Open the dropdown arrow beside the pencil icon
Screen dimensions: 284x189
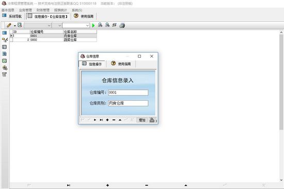(x=15, y=26)
